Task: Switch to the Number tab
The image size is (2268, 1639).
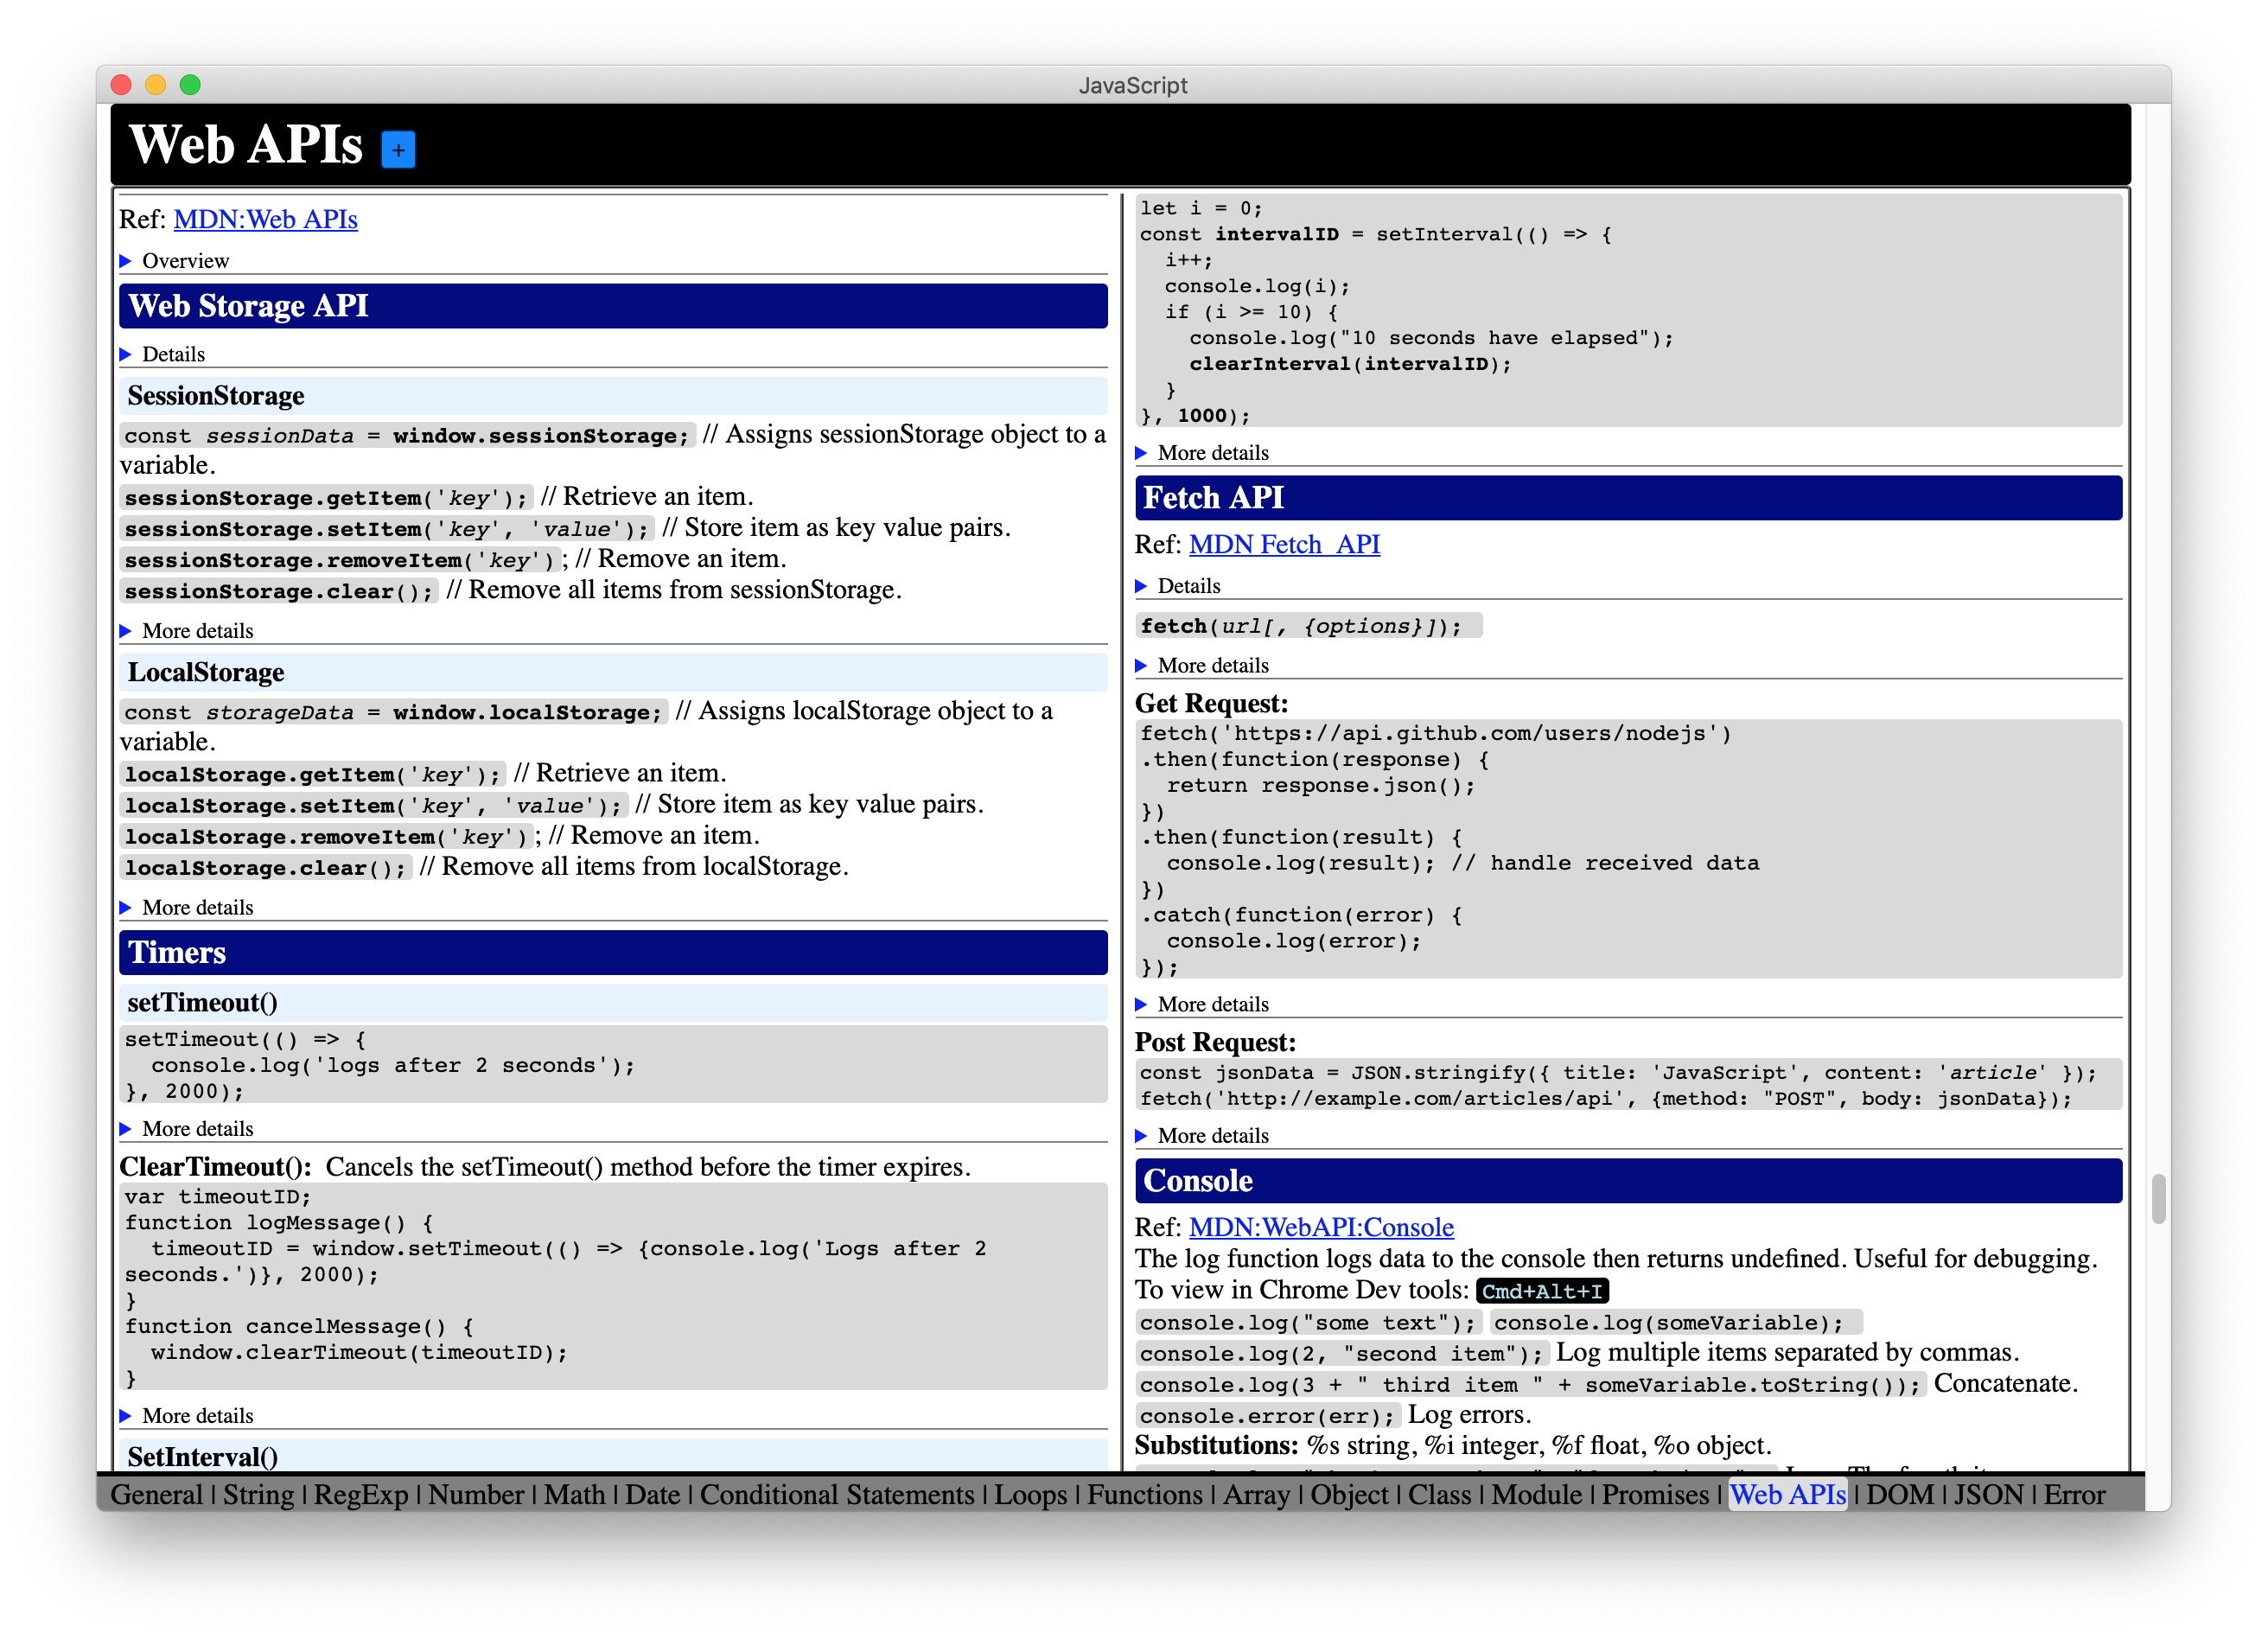Action: (x=476, y=1495)
